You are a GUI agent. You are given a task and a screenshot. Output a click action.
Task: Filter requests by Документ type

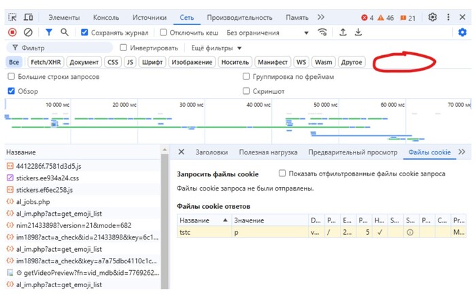84,62
